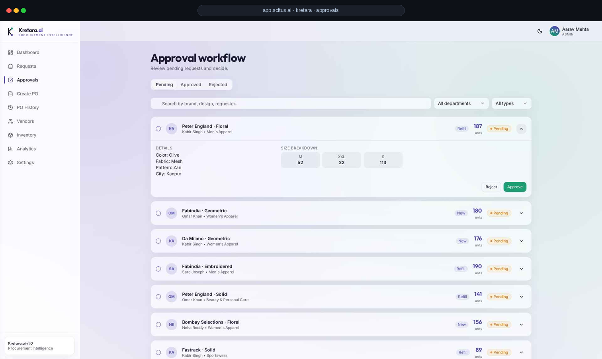Collapse the Peter England Floral request details
The width and height of the screenshot is (602, 359).
(521, 129)
